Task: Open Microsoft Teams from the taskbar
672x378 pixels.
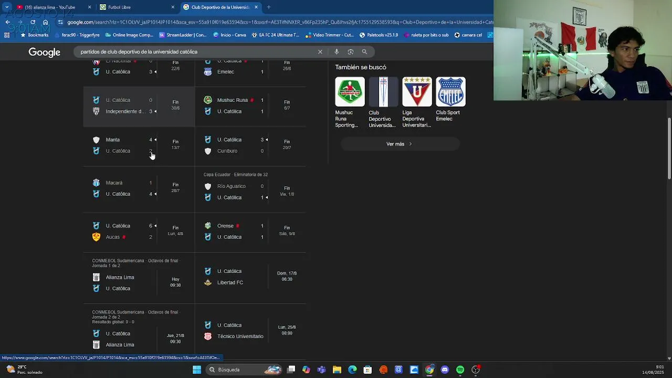Action: [x=321, y=370]
